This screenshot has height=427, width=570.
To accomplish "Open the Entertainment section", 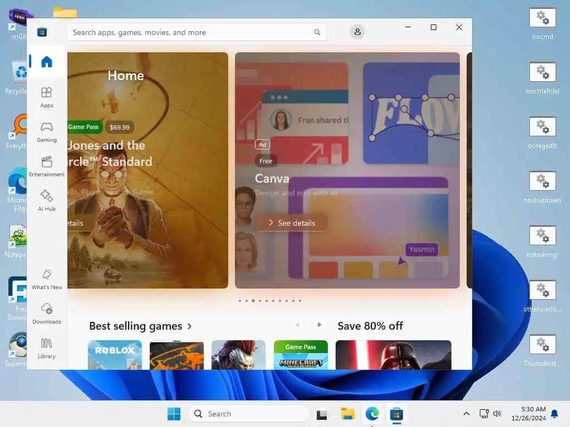I will (x=47, y=167).
